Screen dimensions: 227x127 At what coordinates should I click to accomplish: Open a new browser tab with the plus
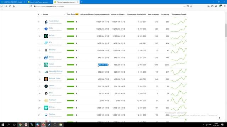(x=82, y=2)
